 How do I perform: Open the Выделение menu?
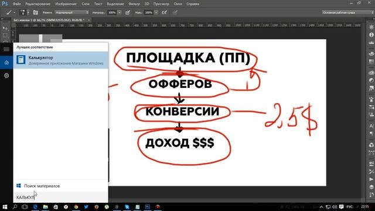point(115,4)
